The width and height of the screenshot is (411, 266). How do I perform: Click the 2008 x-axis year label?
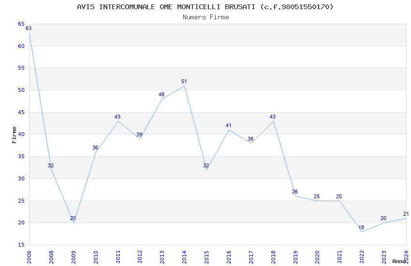tap(51, 257)
